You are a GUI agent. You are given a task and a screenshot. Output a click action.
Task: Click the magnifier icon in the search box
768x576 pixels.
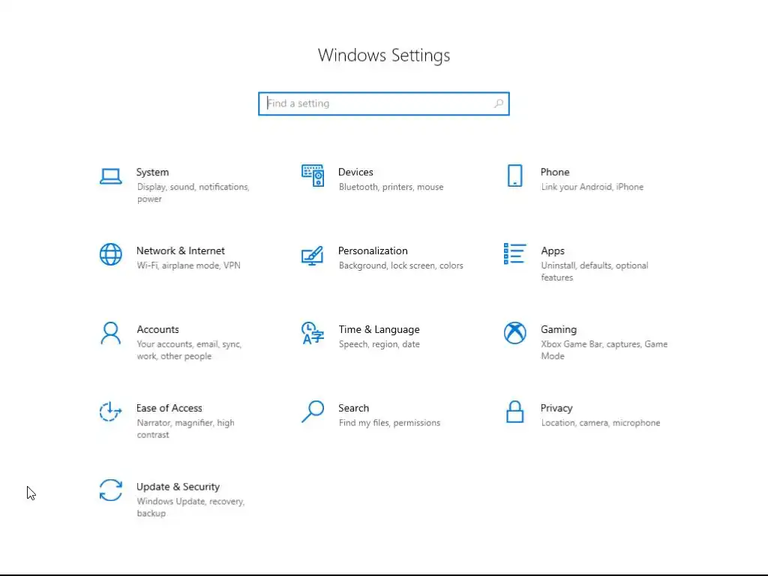499,103
